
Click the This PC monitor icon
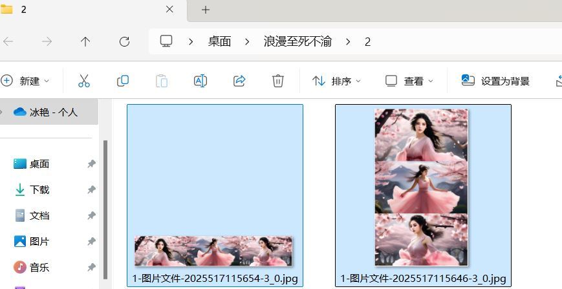click(x=166, y=41)
